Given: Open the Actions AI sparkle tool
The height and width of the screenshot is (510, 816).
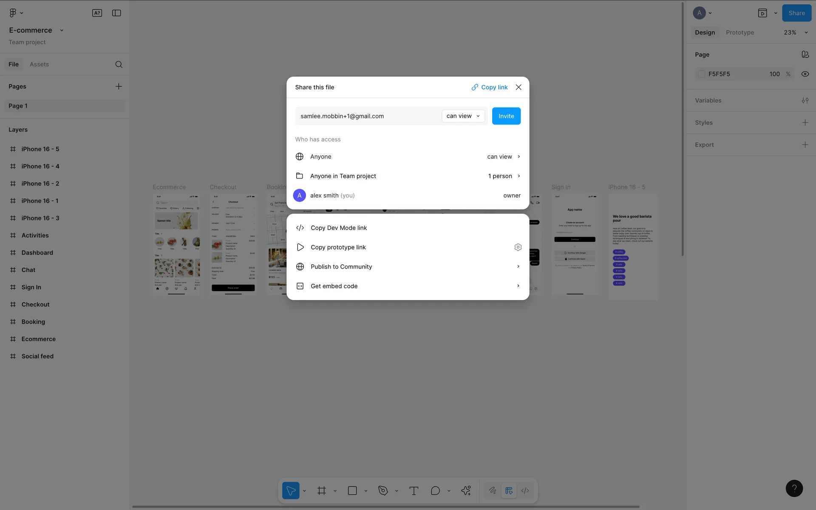Looking at the screenshot, I should click(466, 490).
